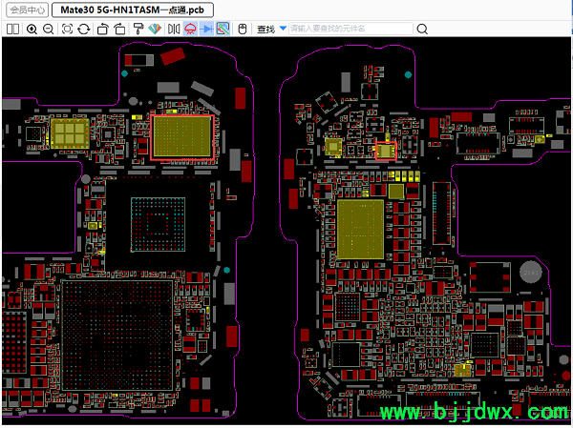Select the small red-outlined yellow chip
573x428 pixels.
click(386, 151)
